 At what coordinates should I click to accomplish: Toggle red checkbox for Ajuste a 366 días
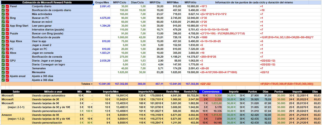7,80
